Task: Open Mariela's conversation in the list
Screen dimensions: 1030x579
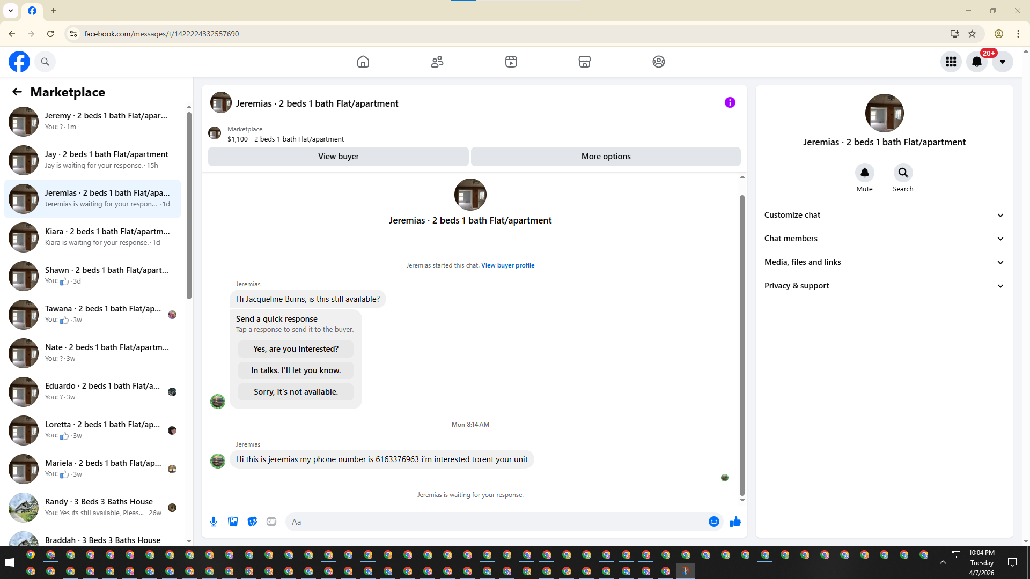Action: (x=92, y=469)
